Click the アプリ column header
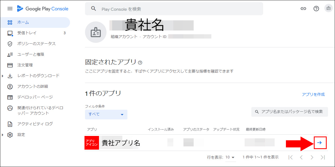Viewport: 335px width, 167px height. point(92,129)
